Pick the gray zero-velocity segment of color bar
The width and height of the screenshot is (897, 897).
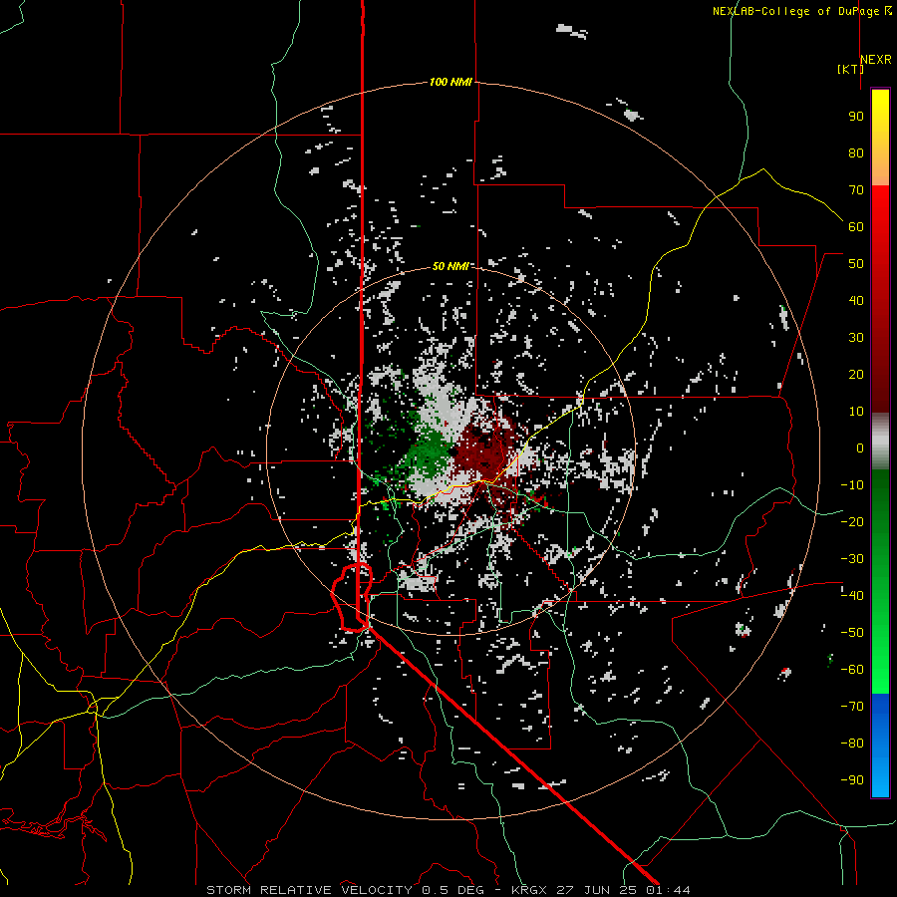(880, 441)
